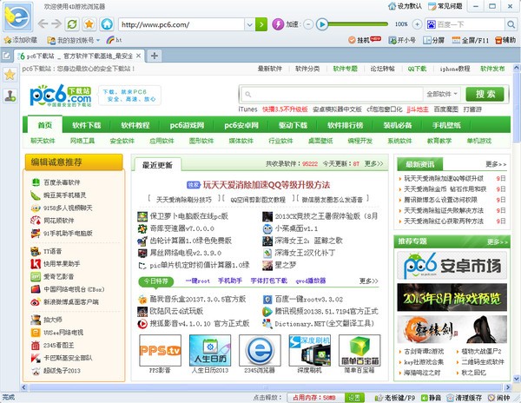Click the 辅助 toolbar item
521x403 pixels.
(x=505, y=40)
